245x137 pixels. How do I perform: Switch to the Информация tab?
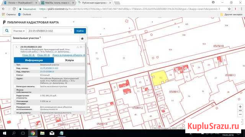(34, 60)
